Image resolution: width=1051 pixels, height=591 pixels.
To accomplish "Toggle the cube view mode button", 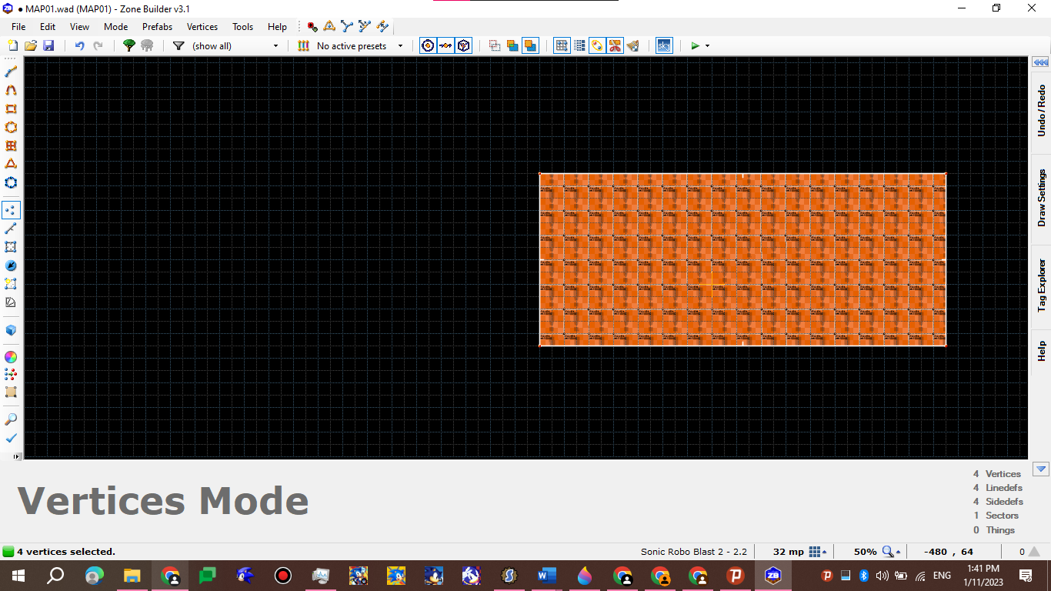I will tap(463, 46).
